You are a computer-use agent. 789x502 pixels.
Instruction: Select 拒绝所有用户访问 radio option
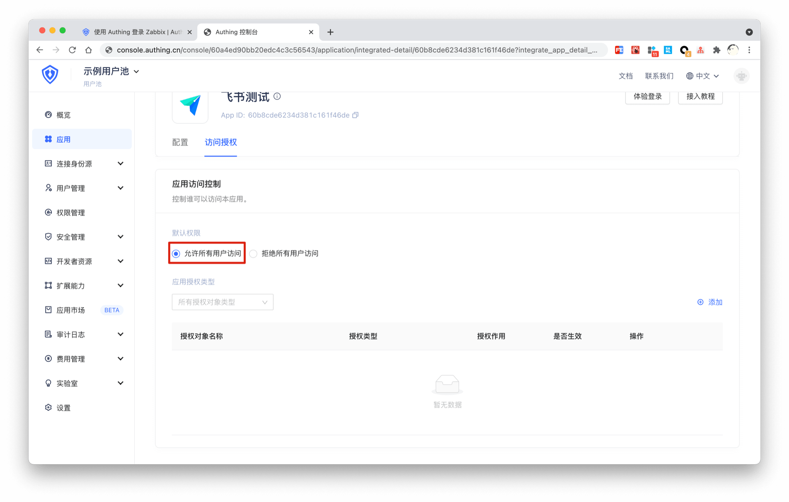[253, 254]
